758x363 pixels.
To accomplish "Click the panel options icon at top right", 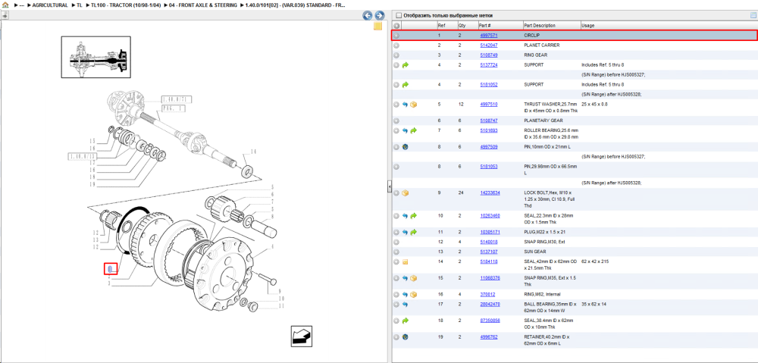I will pyautogui.click(x=753, y=15).
